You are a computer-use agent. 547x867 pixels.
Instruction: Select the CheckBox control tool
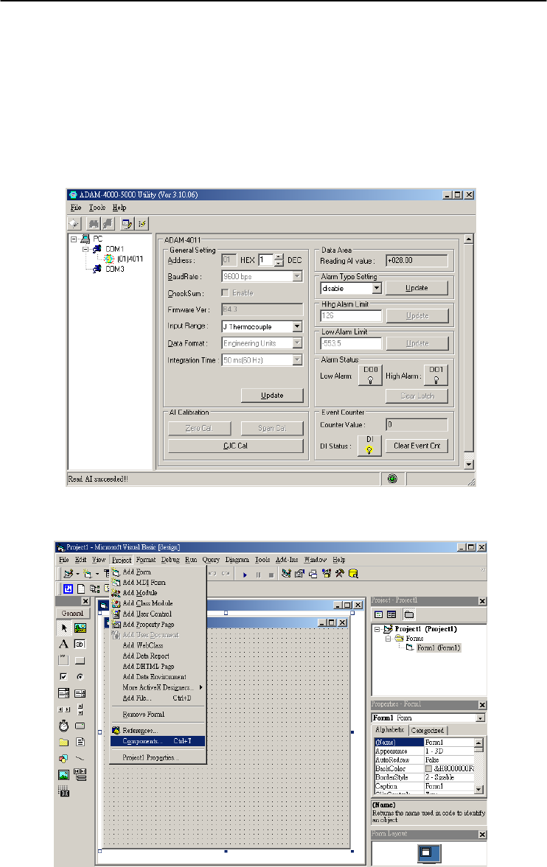(x=63, y=676)
